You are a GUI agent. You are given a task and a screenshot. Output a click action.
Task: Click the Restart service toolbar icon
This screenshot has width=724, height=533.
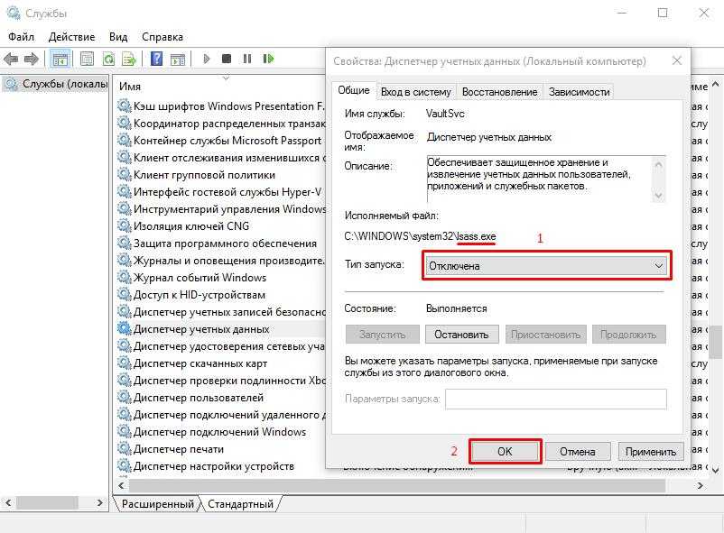click(268, 60)
